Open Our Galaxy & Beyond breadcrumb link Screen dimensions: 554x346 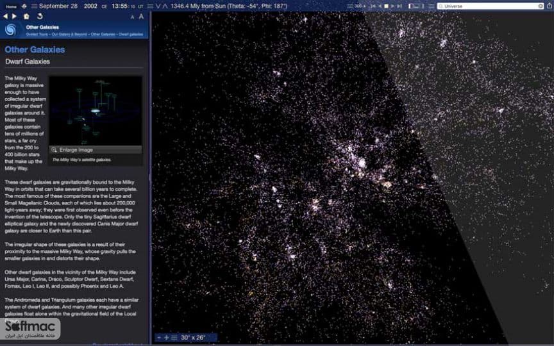69,34
